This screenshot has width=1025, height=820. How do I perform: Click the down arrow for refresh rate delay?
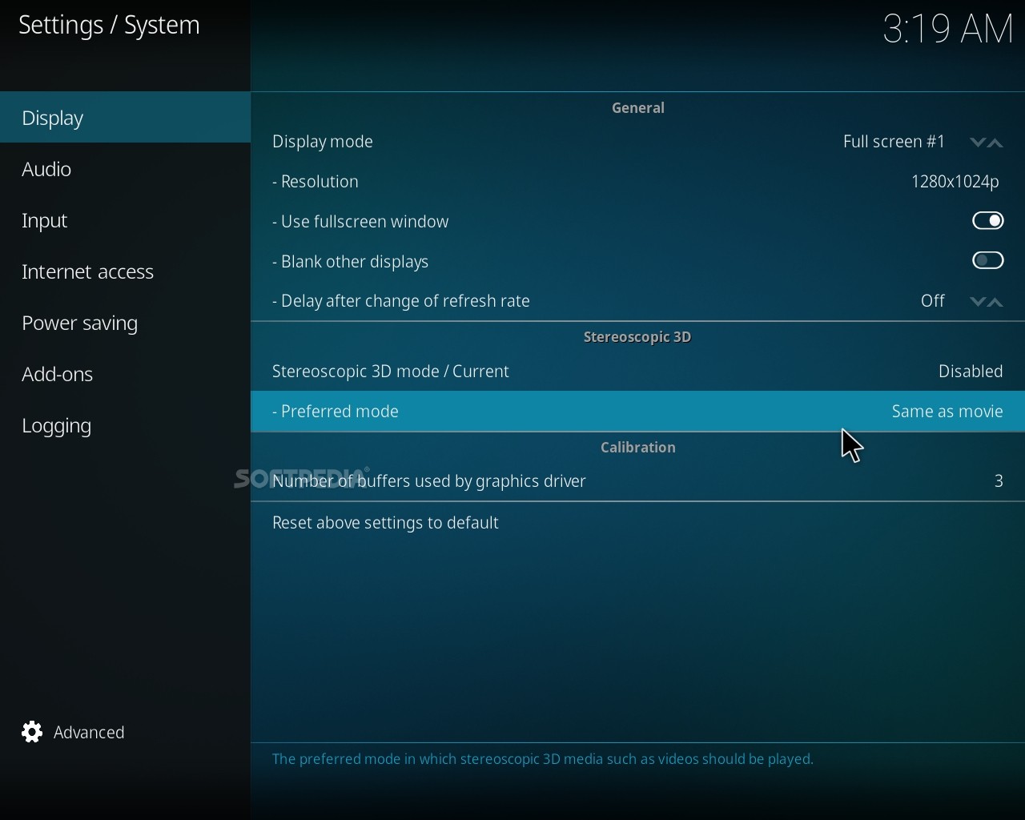tap(977, 302)
